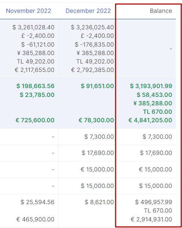Open the November 2022 column link
This screenshot has height=228, width=182.
(x=29, y=11)
